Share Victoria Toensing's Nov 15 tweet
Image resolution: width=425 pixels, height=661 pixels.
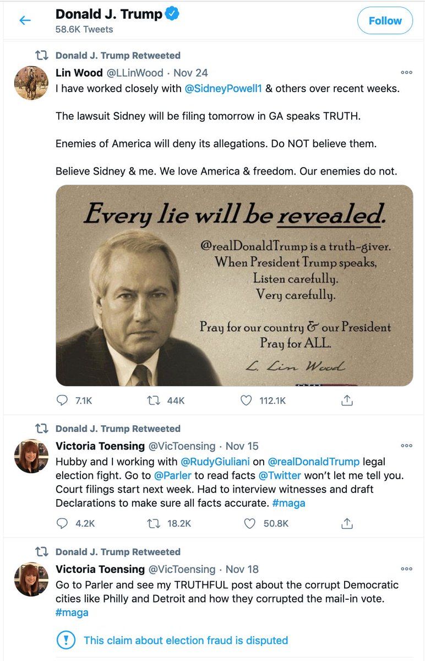347,523
